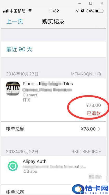Image resolution: width=109 pixels, height=195 pixels.
Task: Select the Piano Tiles purchase entry
Action: click(x=53, y=100)
